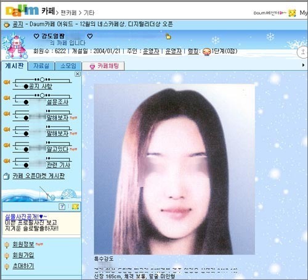Viewport: 308px width, 280px height.
Task: Click the ranking level face icon
Action: coord(206,51)
